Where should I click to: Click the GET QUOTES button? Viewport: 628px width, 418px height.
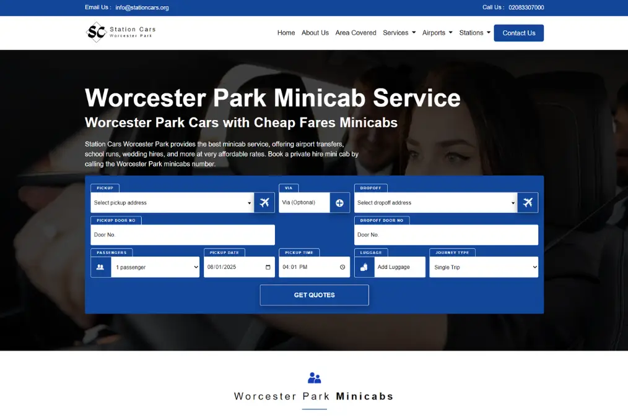[315, 295]
